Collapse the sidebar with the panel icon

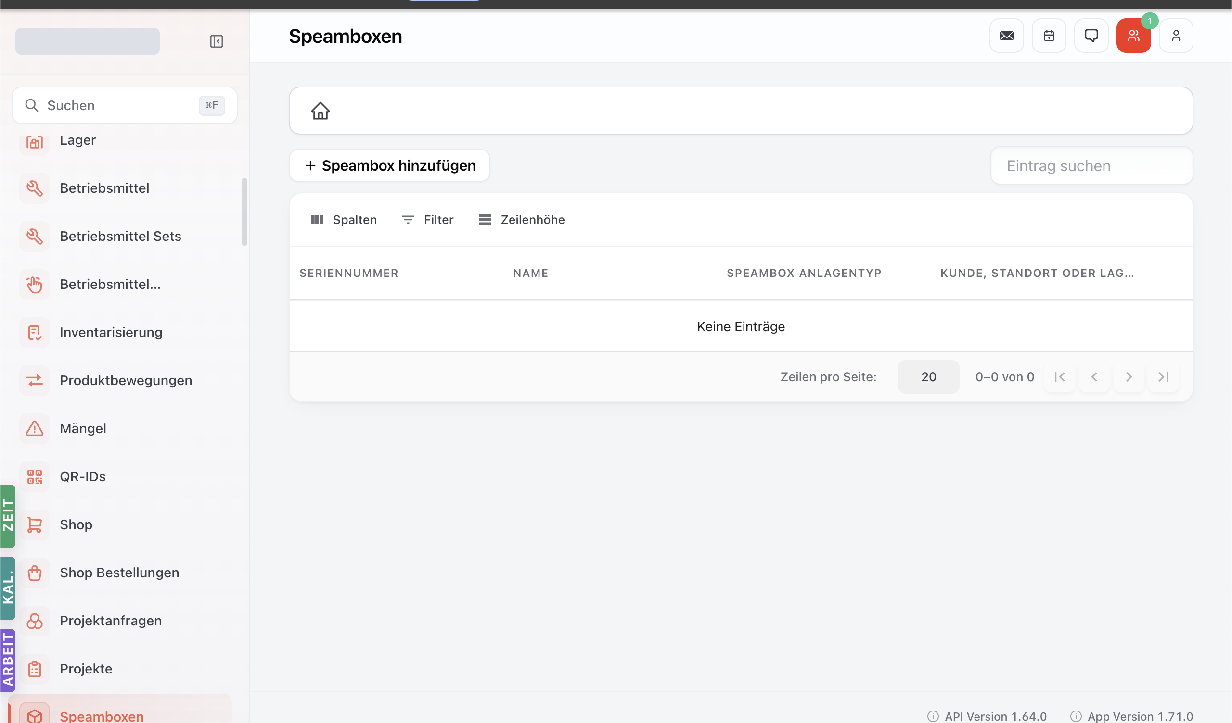(x=216, y=41)
